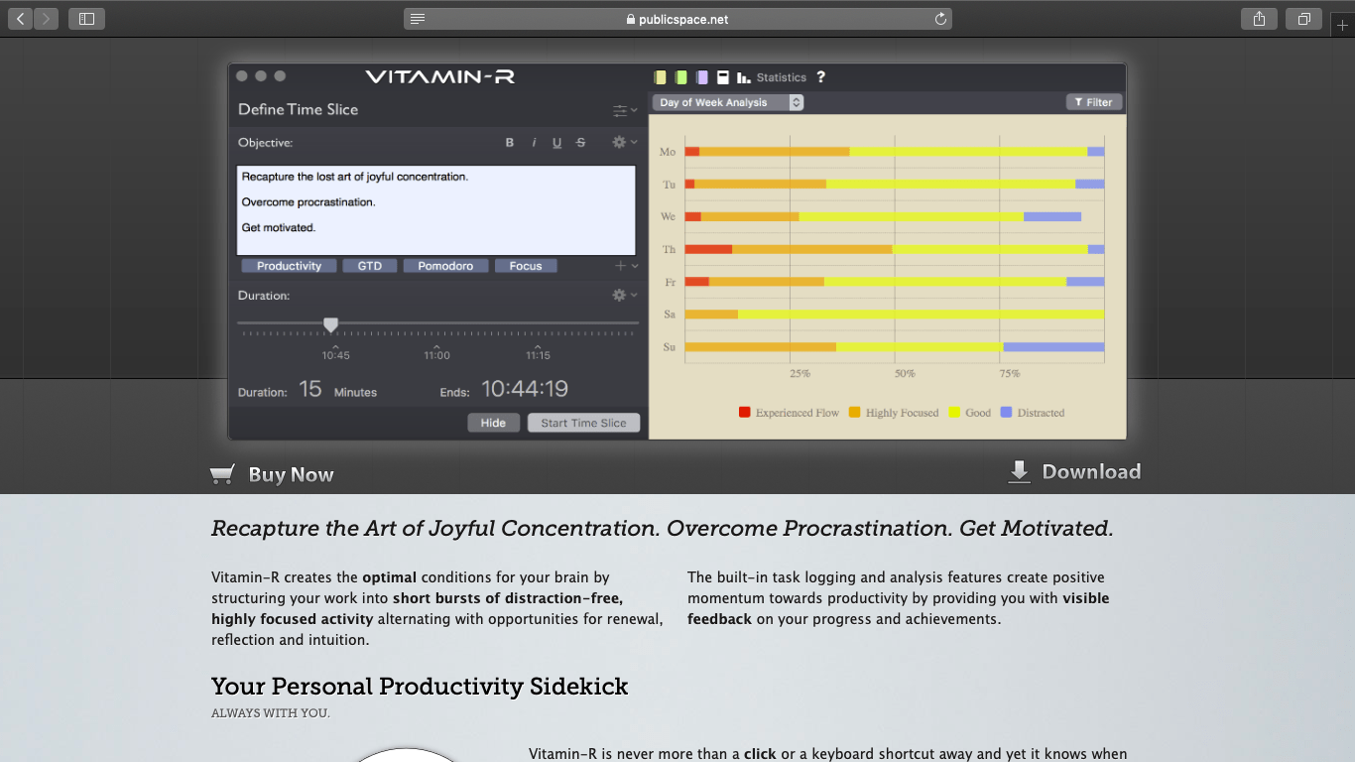Click the white archive box icon
The image size is (1355, 762).
click(723, 77)
